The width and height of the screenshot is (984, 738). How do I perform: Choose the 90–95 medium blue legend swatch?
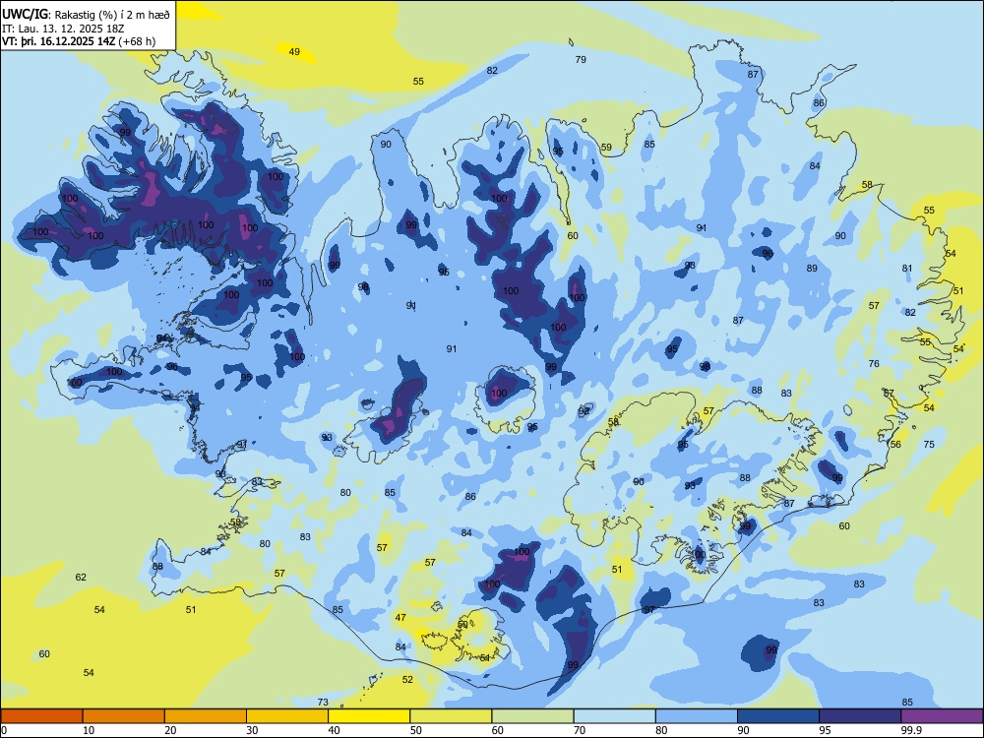[x=778, y=716]
